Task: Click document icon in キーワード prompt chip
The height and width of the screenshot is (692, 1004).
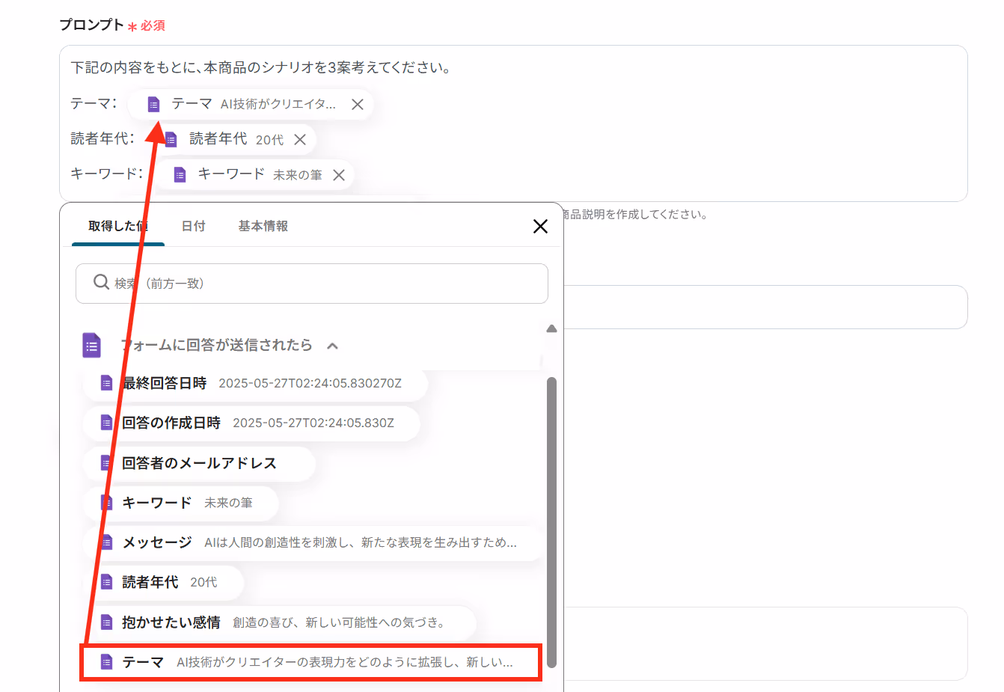Action: (x=180, y=174)
